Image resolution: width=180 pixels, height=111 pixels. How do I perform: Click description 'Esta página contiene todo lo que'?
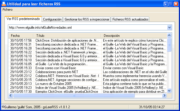point(134,84)
